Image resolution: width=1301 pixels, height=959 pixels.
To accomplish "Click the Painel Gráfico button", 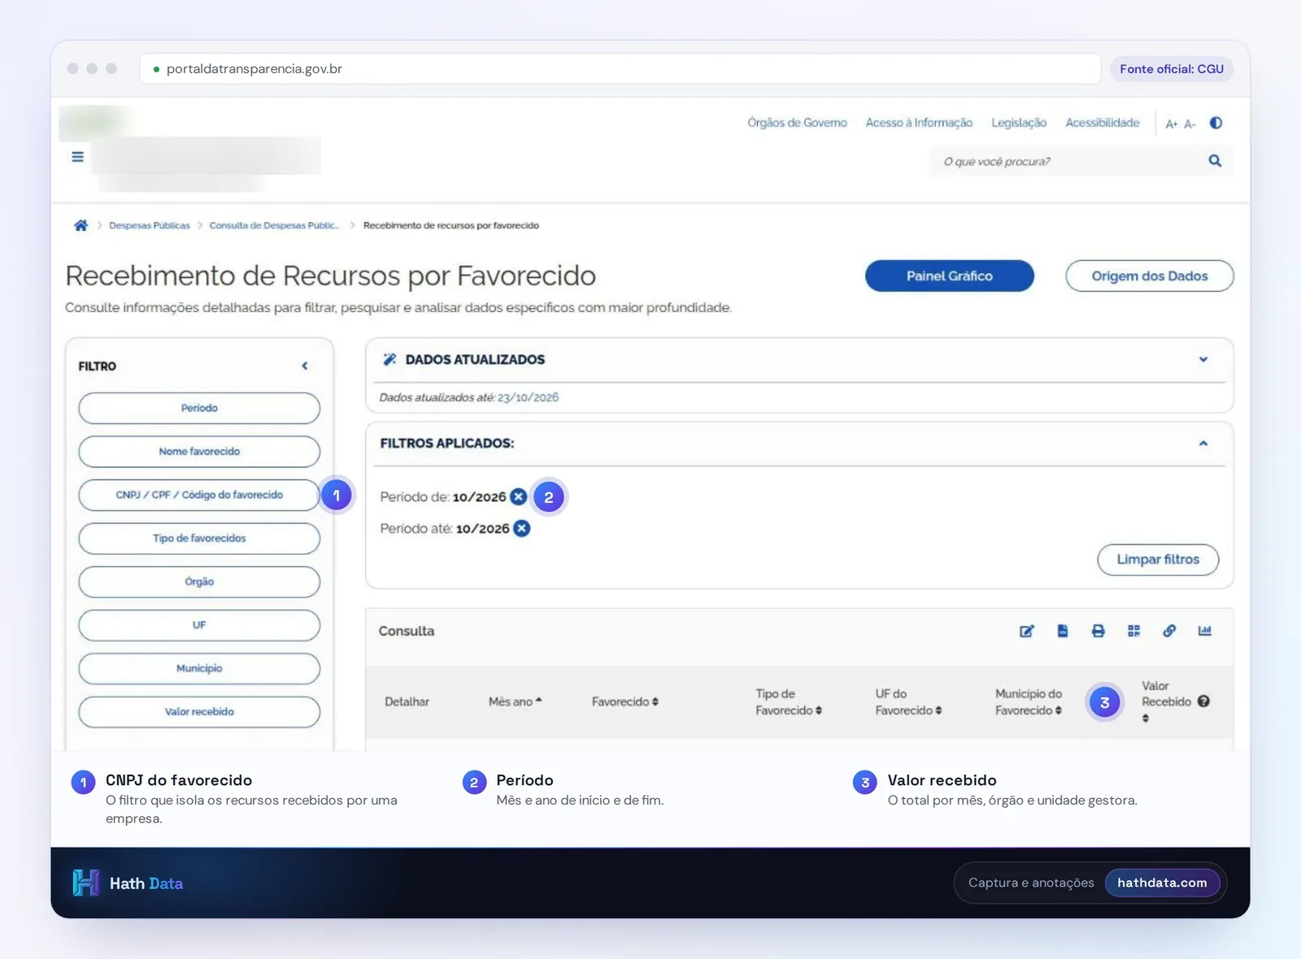I will pyautogui.click(x=950, y=276).
